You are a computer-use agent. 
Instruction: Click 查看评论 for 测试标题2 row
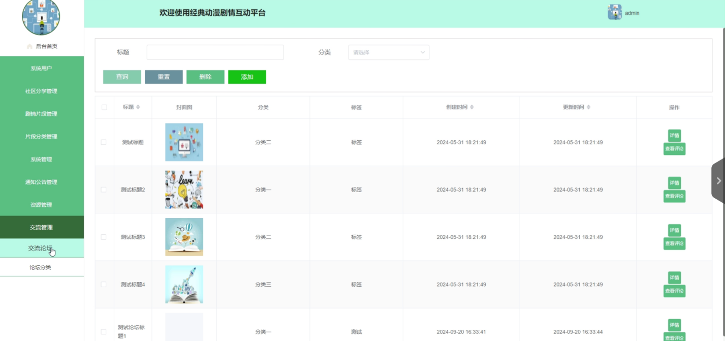[674, 196]
